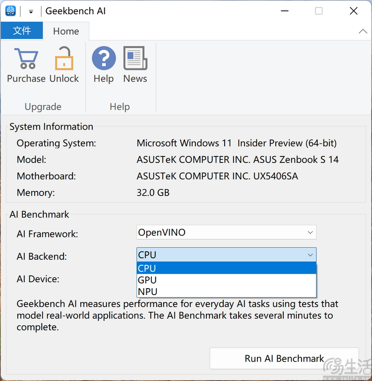Select GPU from the backend list
The width and height of the screenshot is (372, 381).
click(x=226, y=280)
